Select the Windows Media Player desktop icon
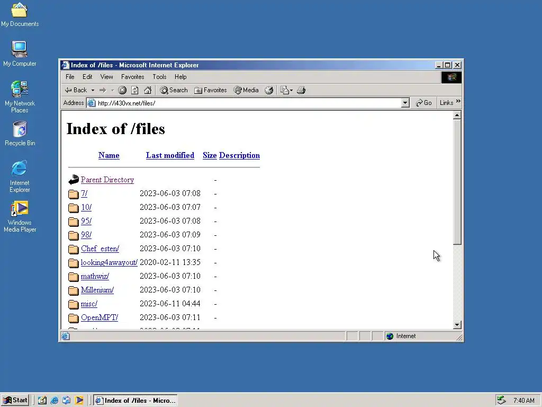542x407 pixels. click(x=20, y=217)
